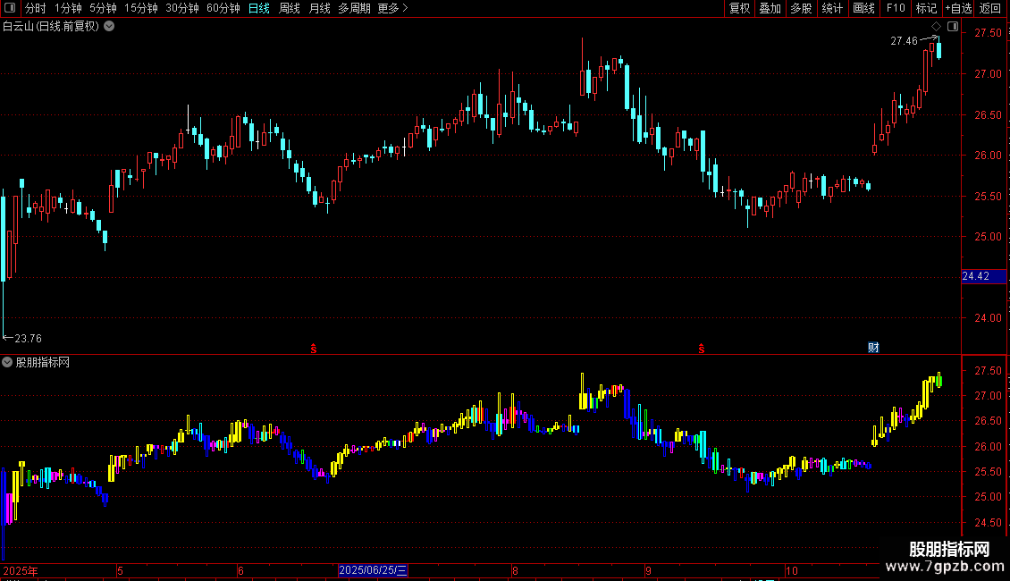The image size is (1010, 581).
Task: Select the 30分钟 period tab
Action: 181,8
